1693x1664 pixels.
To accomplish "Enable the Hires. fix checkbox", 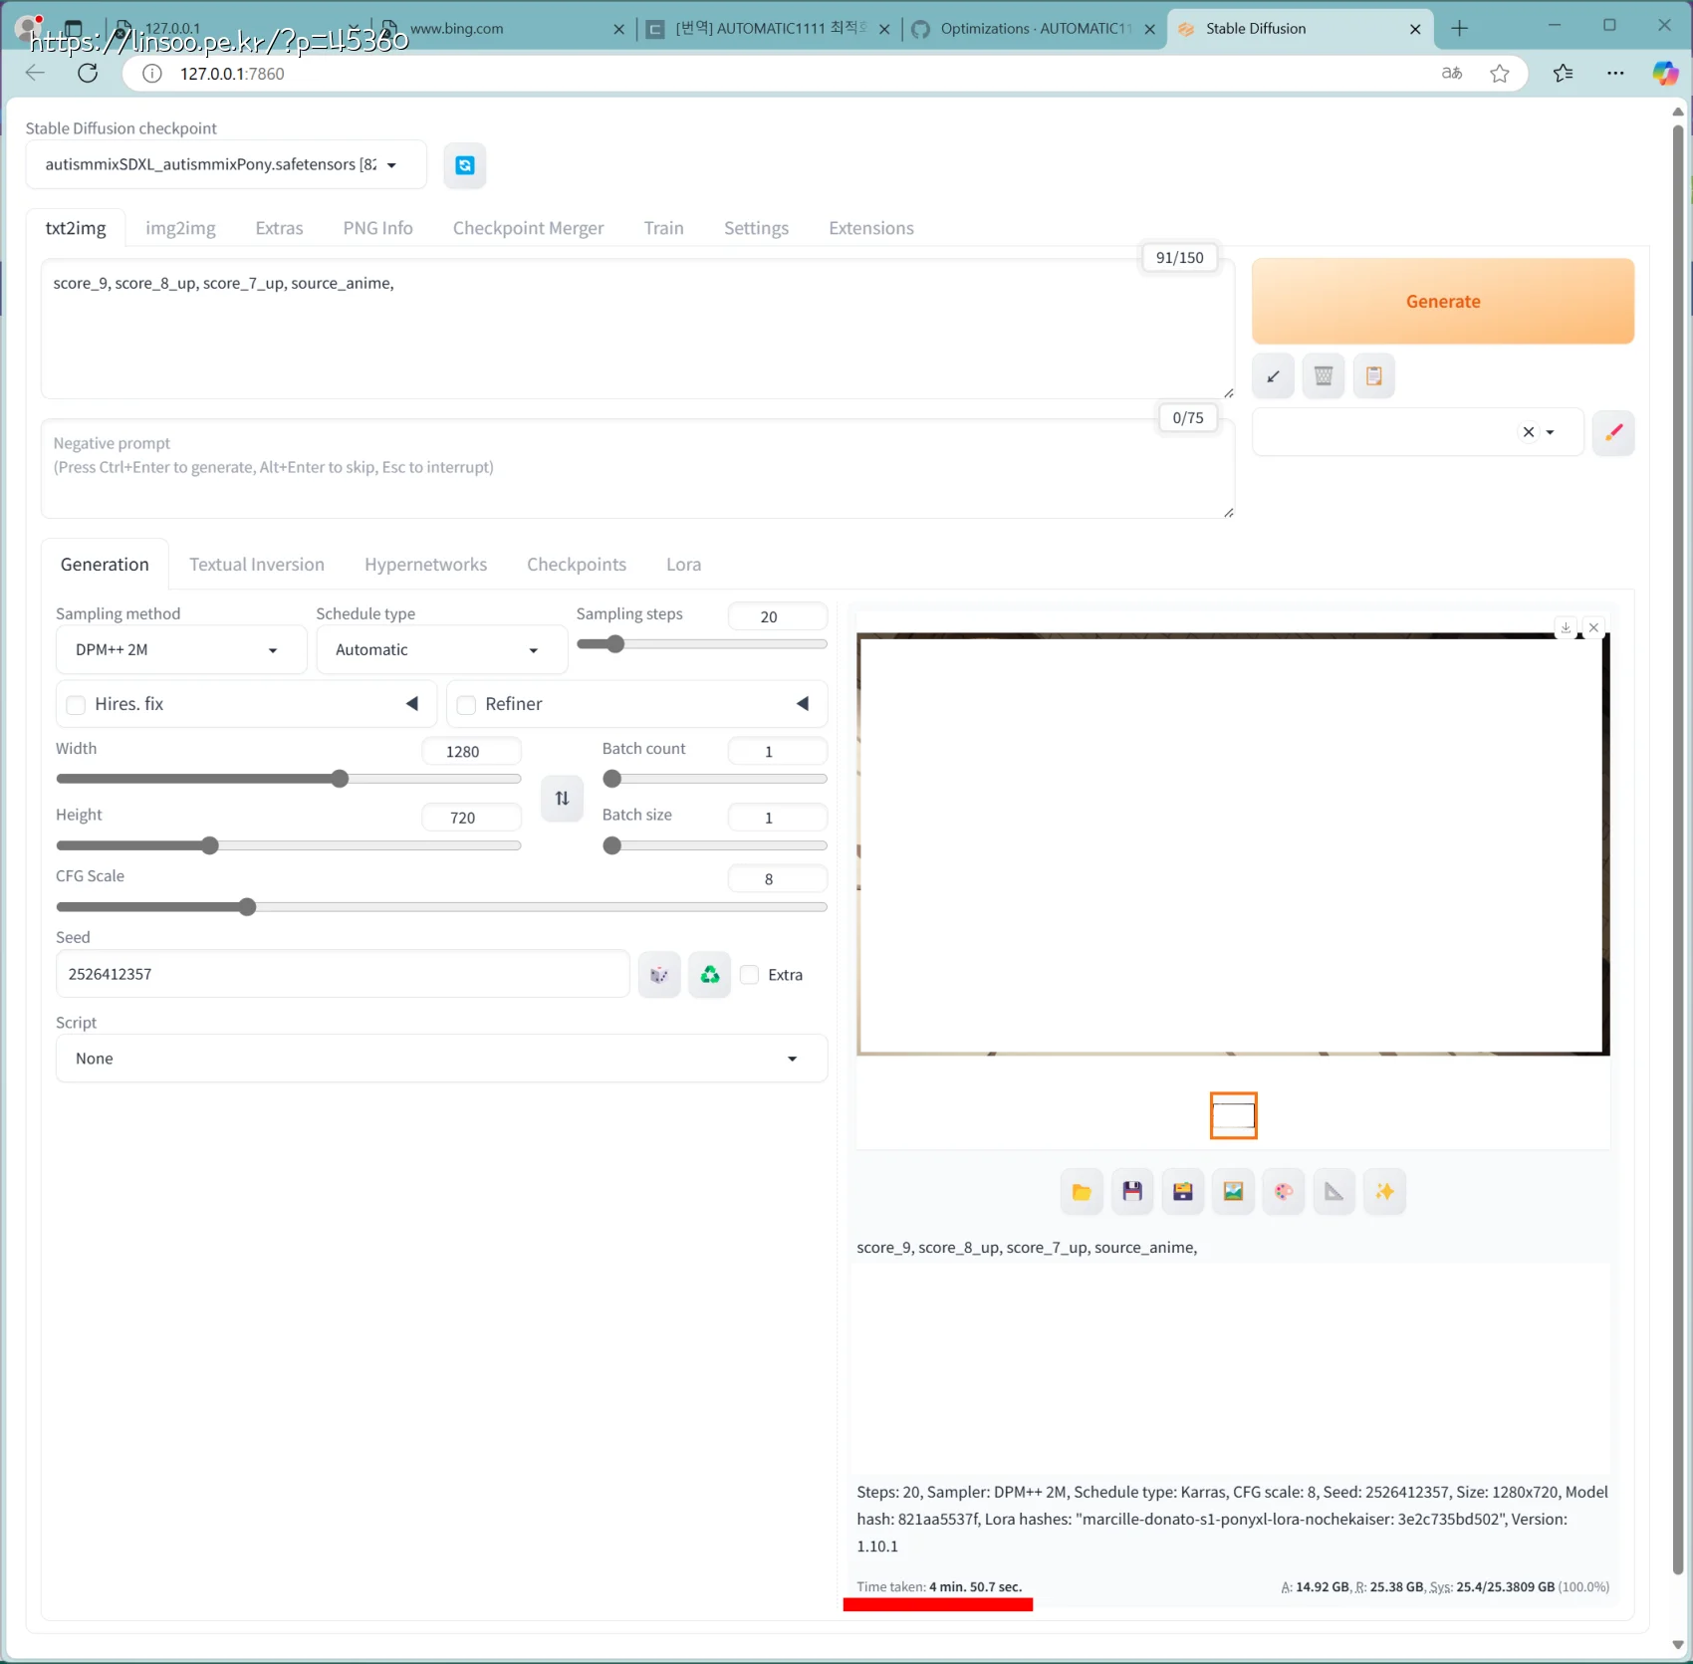I will point(76,705).
